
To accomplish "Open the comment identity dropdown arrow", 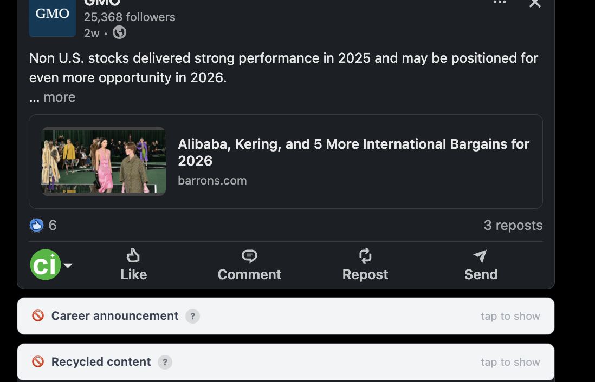I will (68, 266).
